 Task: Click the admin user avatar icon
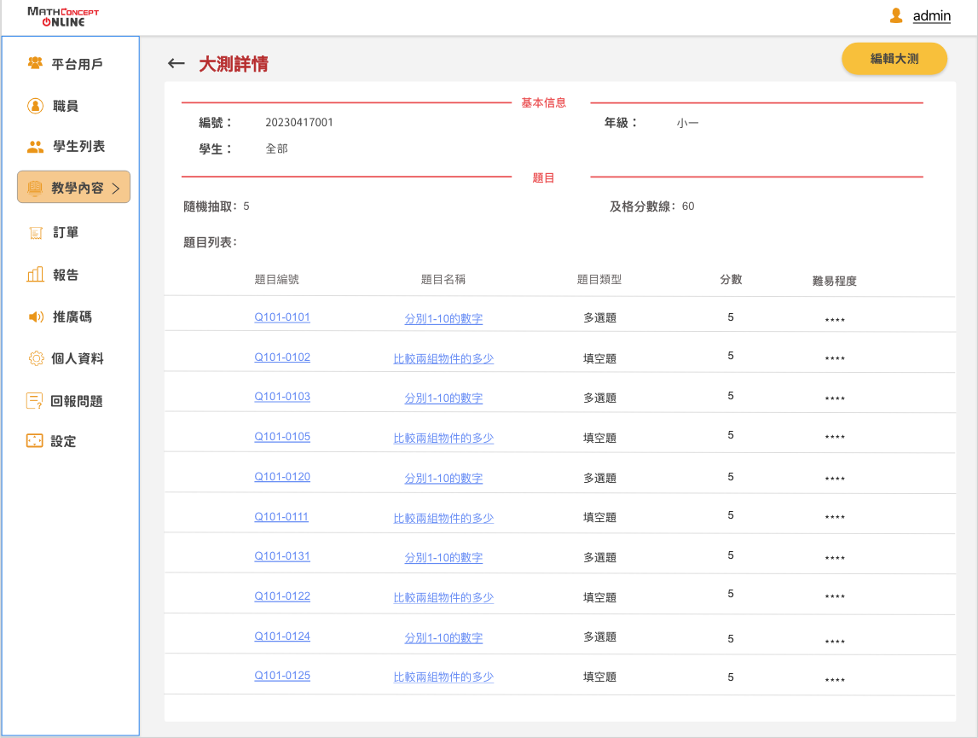[896, 15]
